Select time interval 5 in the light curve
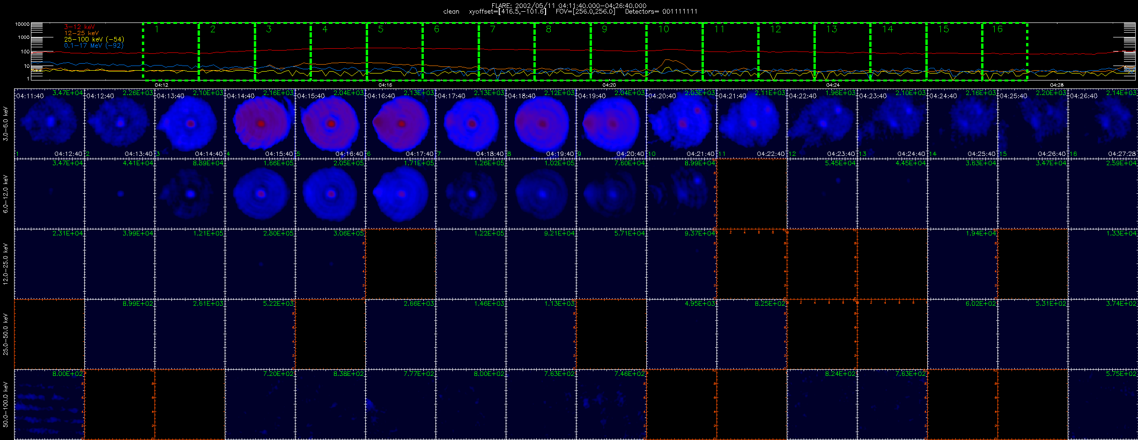 pos(395,51)
